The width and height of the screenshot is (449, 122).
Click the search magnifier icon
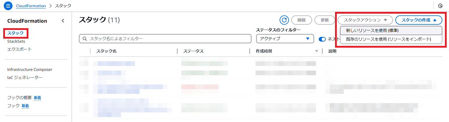85,39
